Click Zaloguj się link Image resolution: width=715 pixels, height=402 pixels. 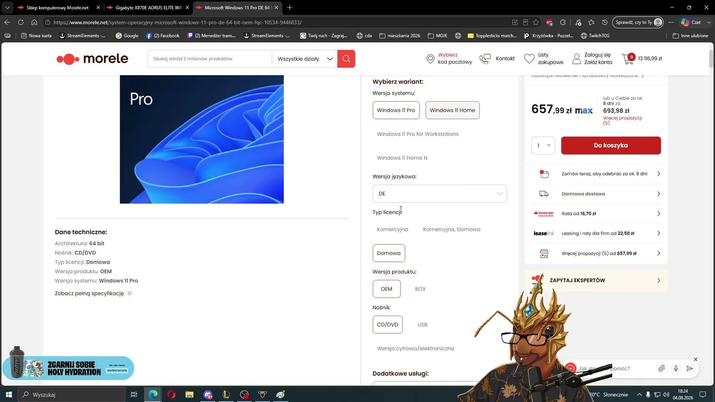point(598,55)
